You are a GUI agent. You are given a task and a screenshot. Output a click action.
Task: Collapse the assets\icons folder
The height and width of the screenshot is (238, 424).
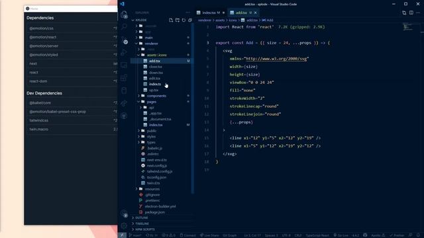click(157, 55)
